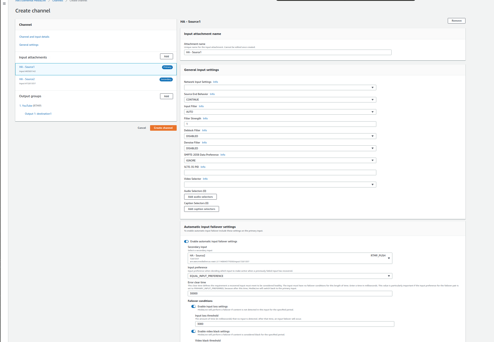This screenshot has height=342, width=494.
Task: Open the hamburger navigation menu
Action: [4, 4]
